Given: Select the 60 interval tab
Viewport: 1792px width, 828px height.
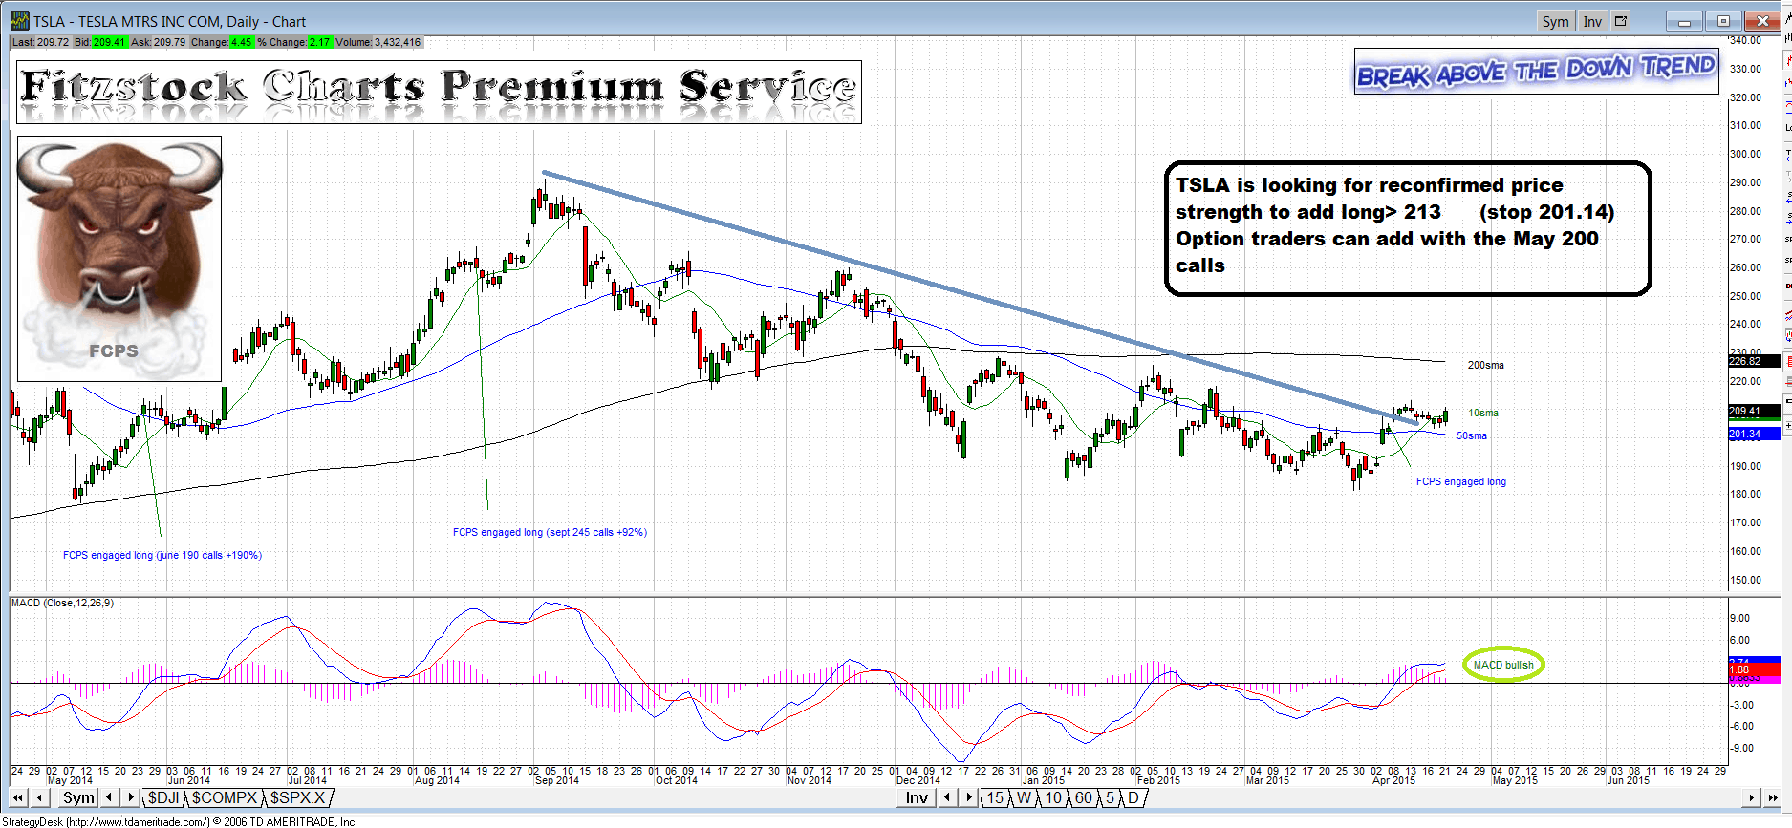Looking at the screenshot, I should tap(1083, 797).
